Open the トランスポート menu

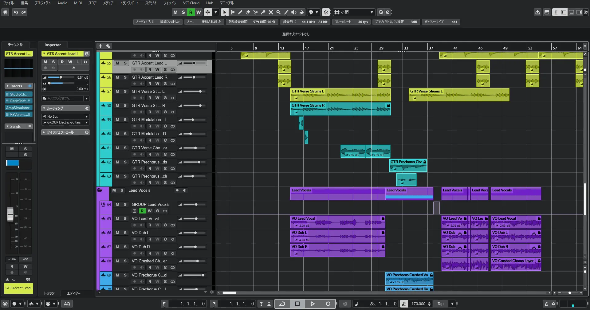coord(129,3)
